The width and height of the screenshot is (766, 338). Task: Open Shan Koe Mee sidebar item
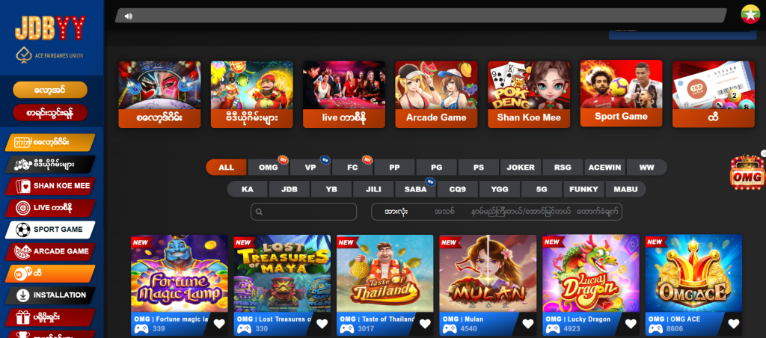point(50,186)
